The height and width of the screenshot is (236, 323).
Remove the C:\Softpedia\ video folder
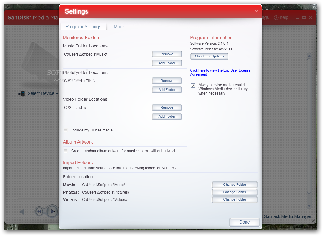coord(167,107)
